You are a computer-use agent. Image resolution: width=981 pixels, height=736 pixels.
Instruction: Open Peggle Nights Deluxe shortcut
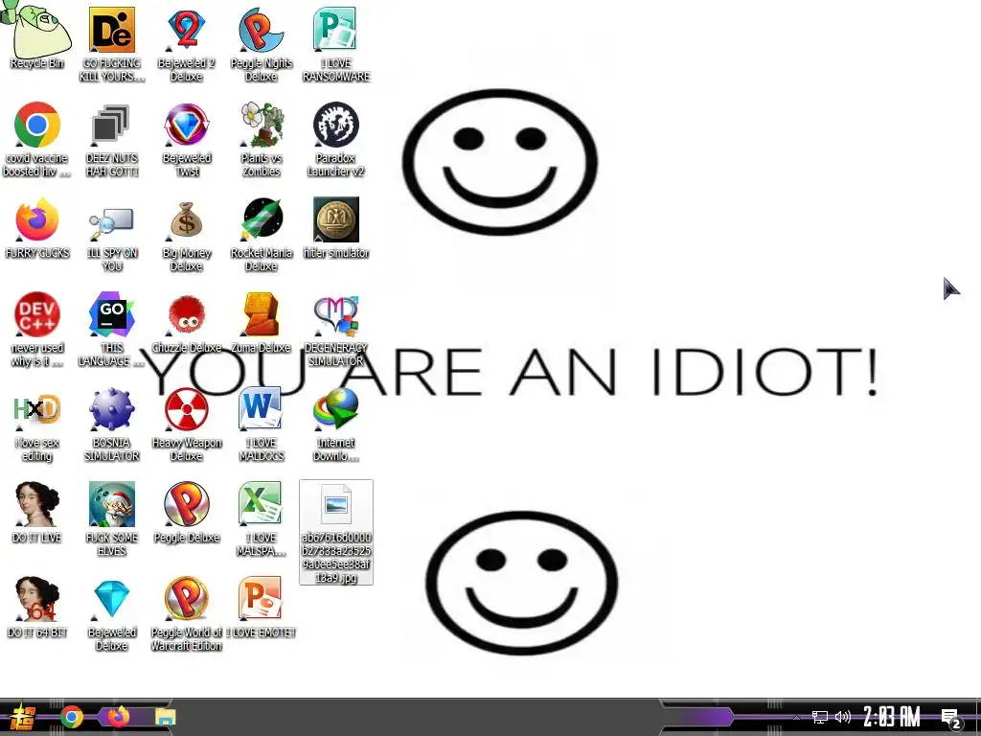click(261, 44)
